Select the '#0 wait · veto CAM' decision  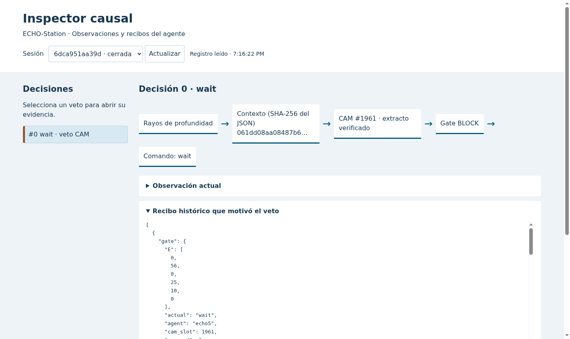click(x=75, y=134)
